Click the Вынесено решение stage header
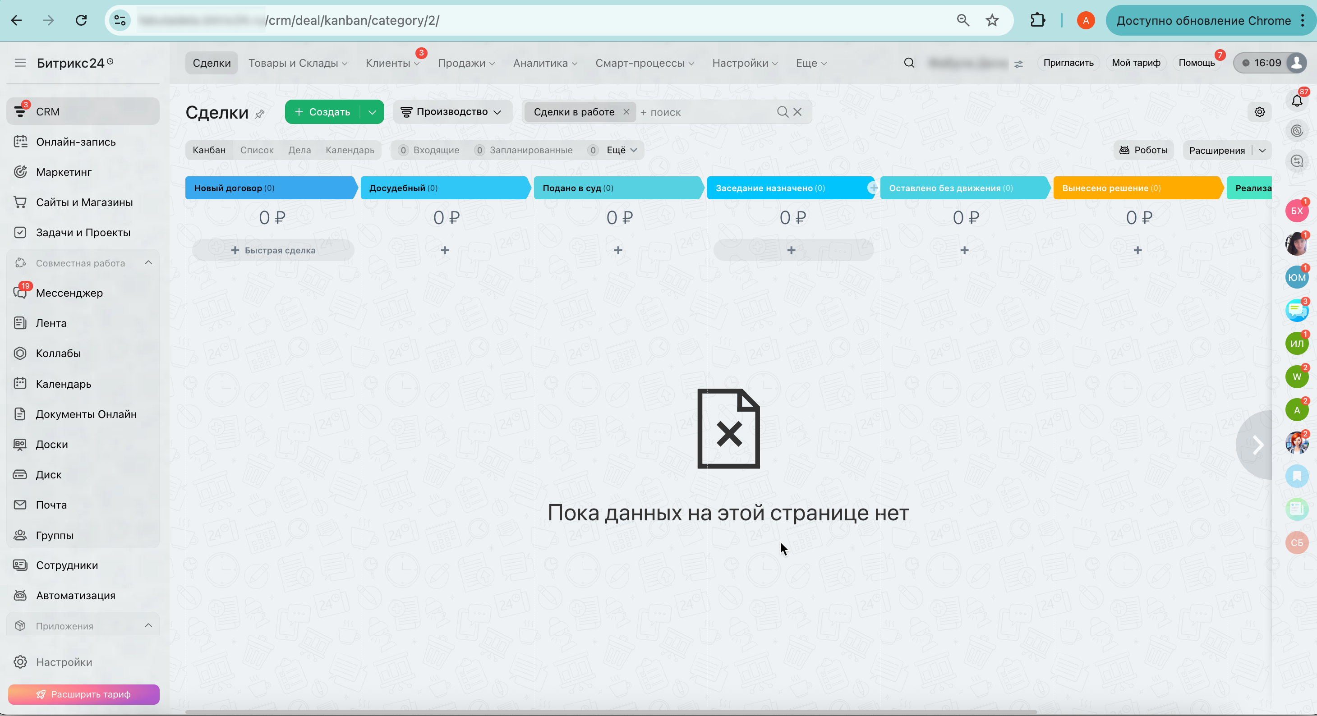Screen dimensions: 1317x716 click(1138, 188)
